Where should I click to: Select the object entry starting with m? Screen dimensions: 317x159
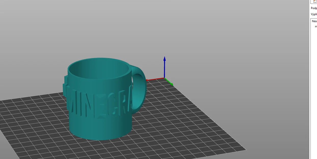click(316, 26)
